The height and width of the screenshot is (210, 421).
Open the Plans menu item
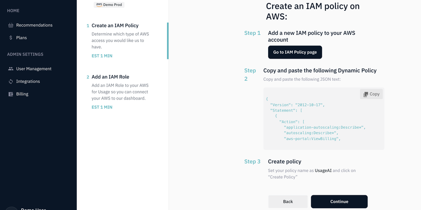(21, 38)
